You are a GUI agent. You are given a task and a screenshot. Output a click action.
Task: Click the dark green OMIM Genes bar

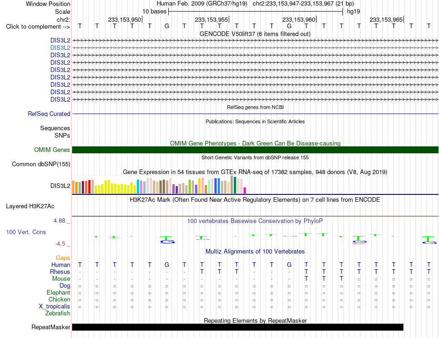point(255,150)
